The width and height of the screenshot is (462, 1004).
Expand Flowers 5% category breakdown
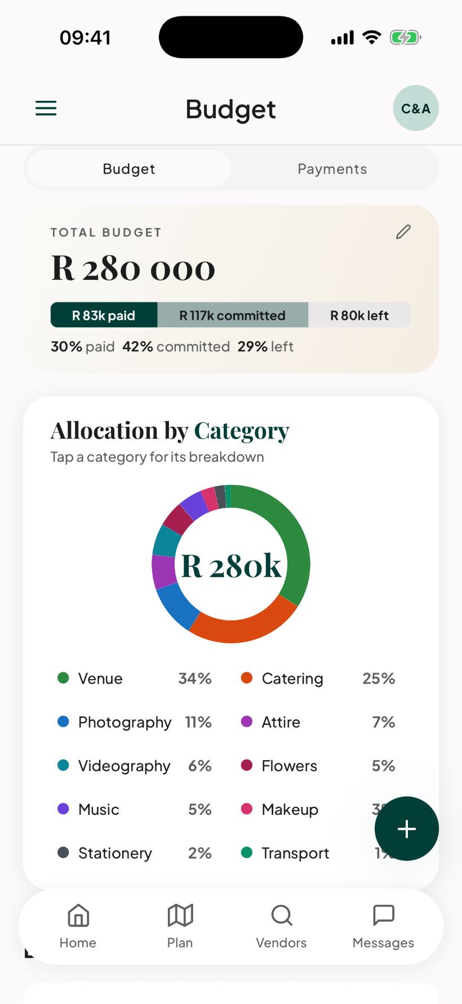point(318,766)
